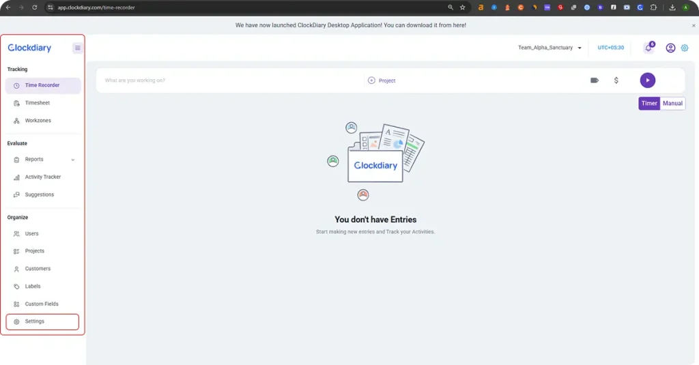The image size is (699, 365).
Task: Open the user profile icon
Action: 670,48
